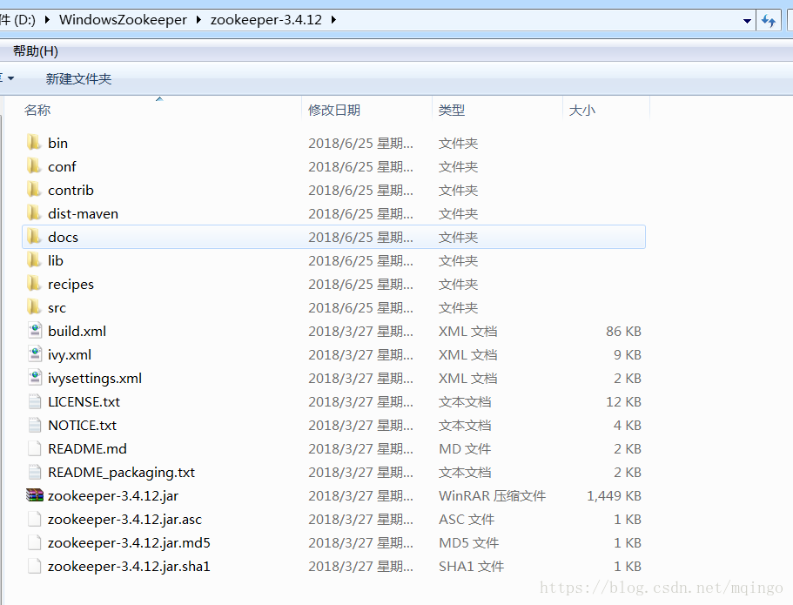The width and height of the screenshot is (793, 605).
Task: Click the src folder icon
Action: (34, 307)
